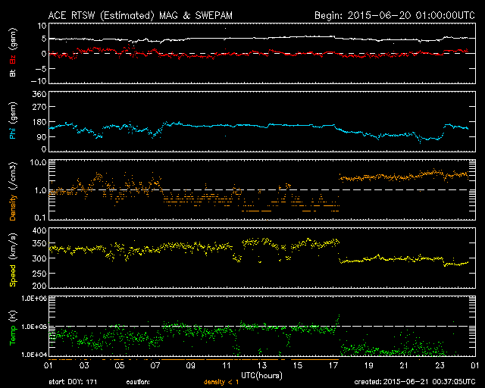
Task: Click the '21' hour label on the x-axis
Action: (x=404, y=366)
